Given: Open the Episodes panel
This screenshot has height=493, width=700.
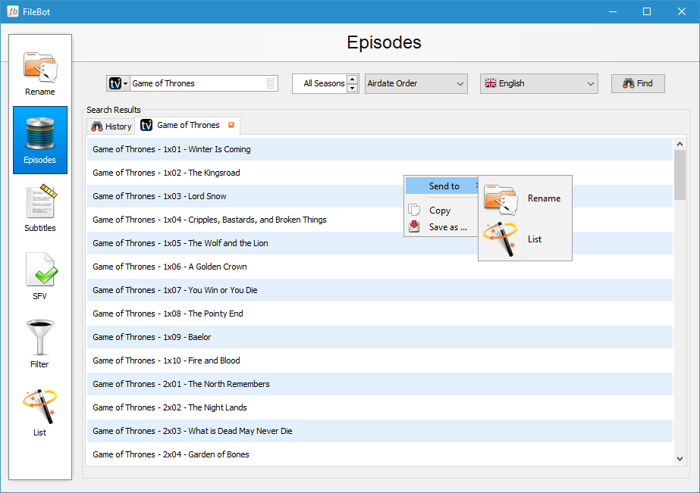Looking at the screenshot, I should coord(39,140).
